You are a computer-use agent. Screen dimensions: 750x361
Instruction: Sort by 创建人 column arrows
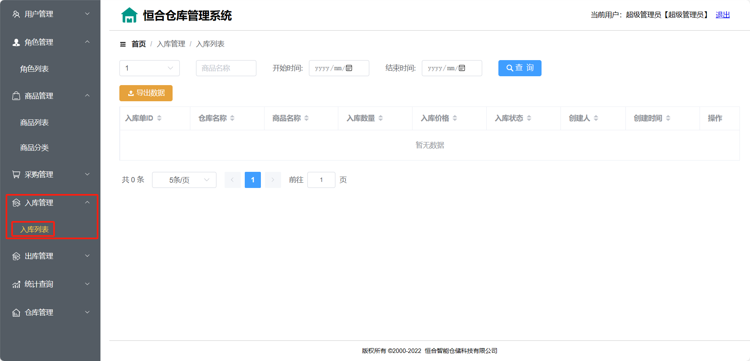coord(596,118)
